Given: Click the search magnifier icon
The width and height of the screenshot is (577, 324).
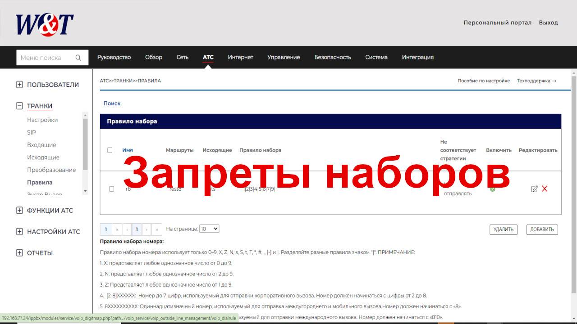Looking at the screenshot, I should (78, 58).
